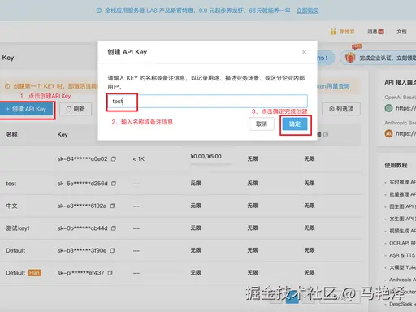Click the Anthropic base URL icon
The width and height of the screenshot is (416, 312).
point(388,133)
